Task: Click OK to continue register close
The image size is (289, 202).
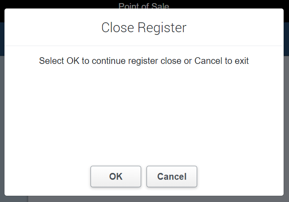Action: (x=116, y=177)
